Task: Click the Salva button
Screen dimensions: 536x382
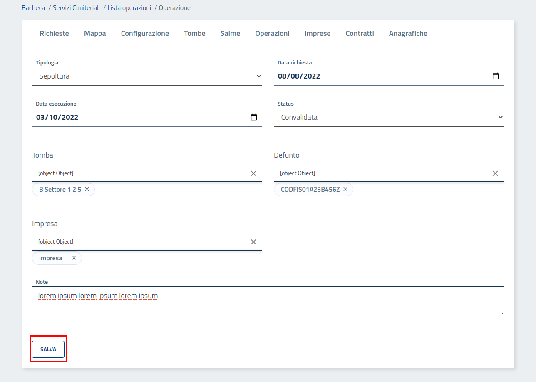Action: pos(48,350)
